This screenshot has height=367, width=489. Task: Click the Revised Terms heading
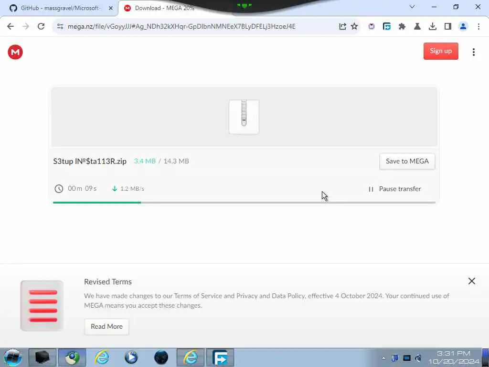[108, 282]
